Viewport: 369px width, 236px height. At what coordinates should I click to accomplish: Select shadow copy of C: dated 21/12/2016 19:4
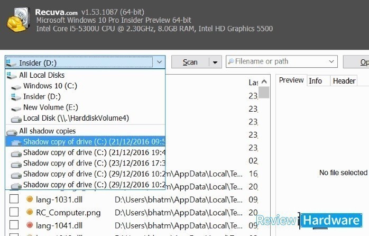85,152
